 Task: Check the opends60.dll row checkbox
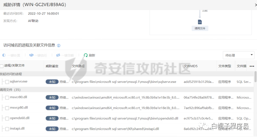tap(7, 118)
